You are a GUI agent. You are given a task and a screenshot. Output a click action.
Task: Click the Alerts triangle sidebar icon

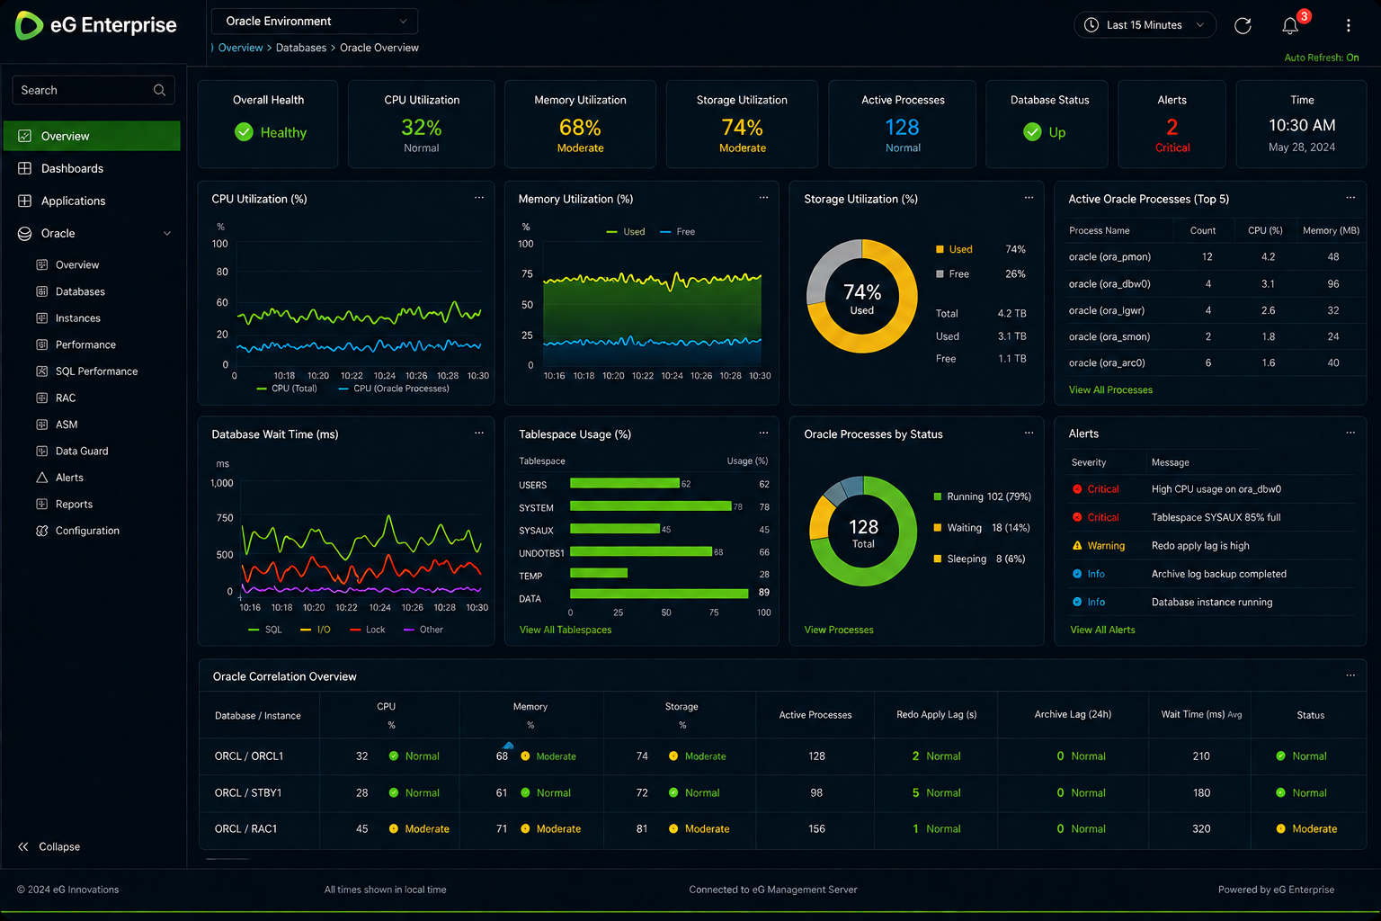(x=41, y=478)
